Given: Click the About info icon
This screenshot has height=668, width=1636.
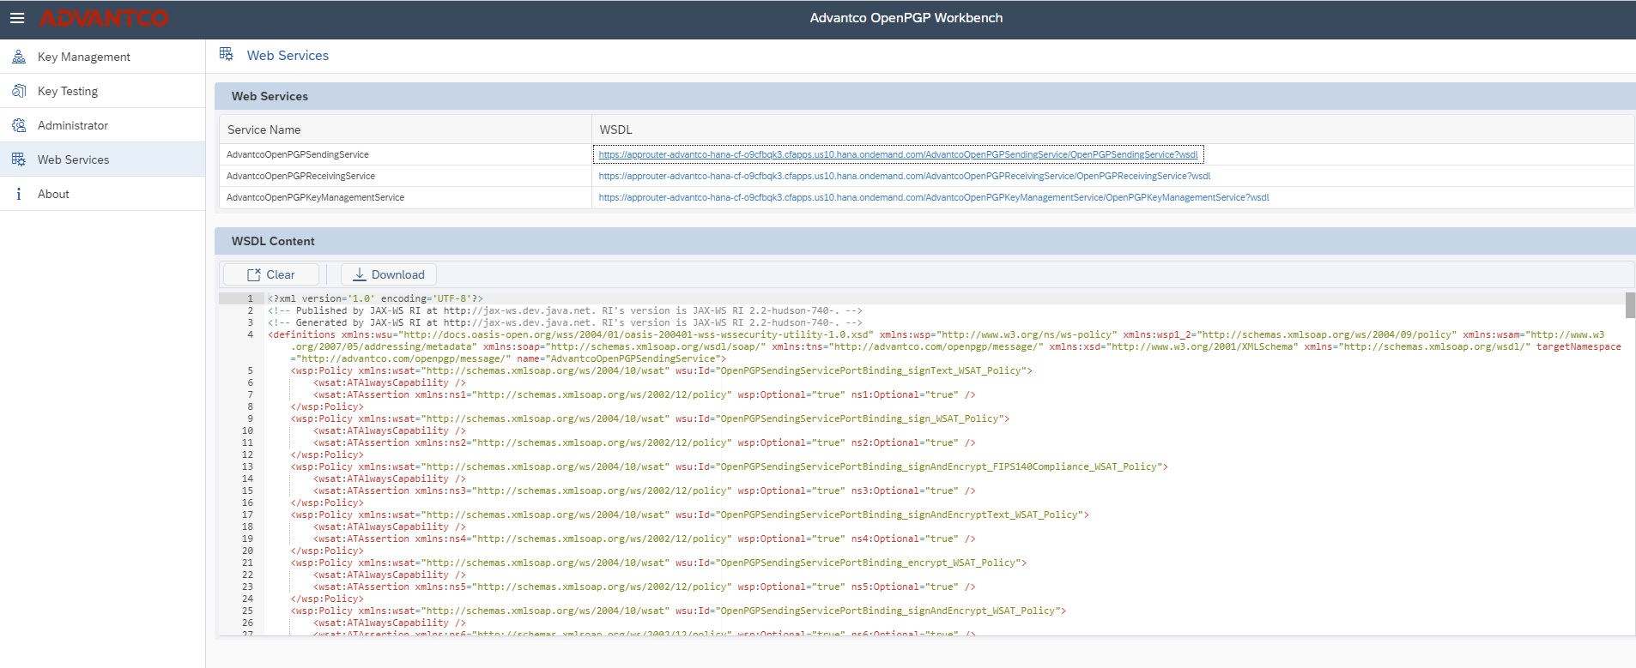Looking at the screenshot, I should 19,194.
